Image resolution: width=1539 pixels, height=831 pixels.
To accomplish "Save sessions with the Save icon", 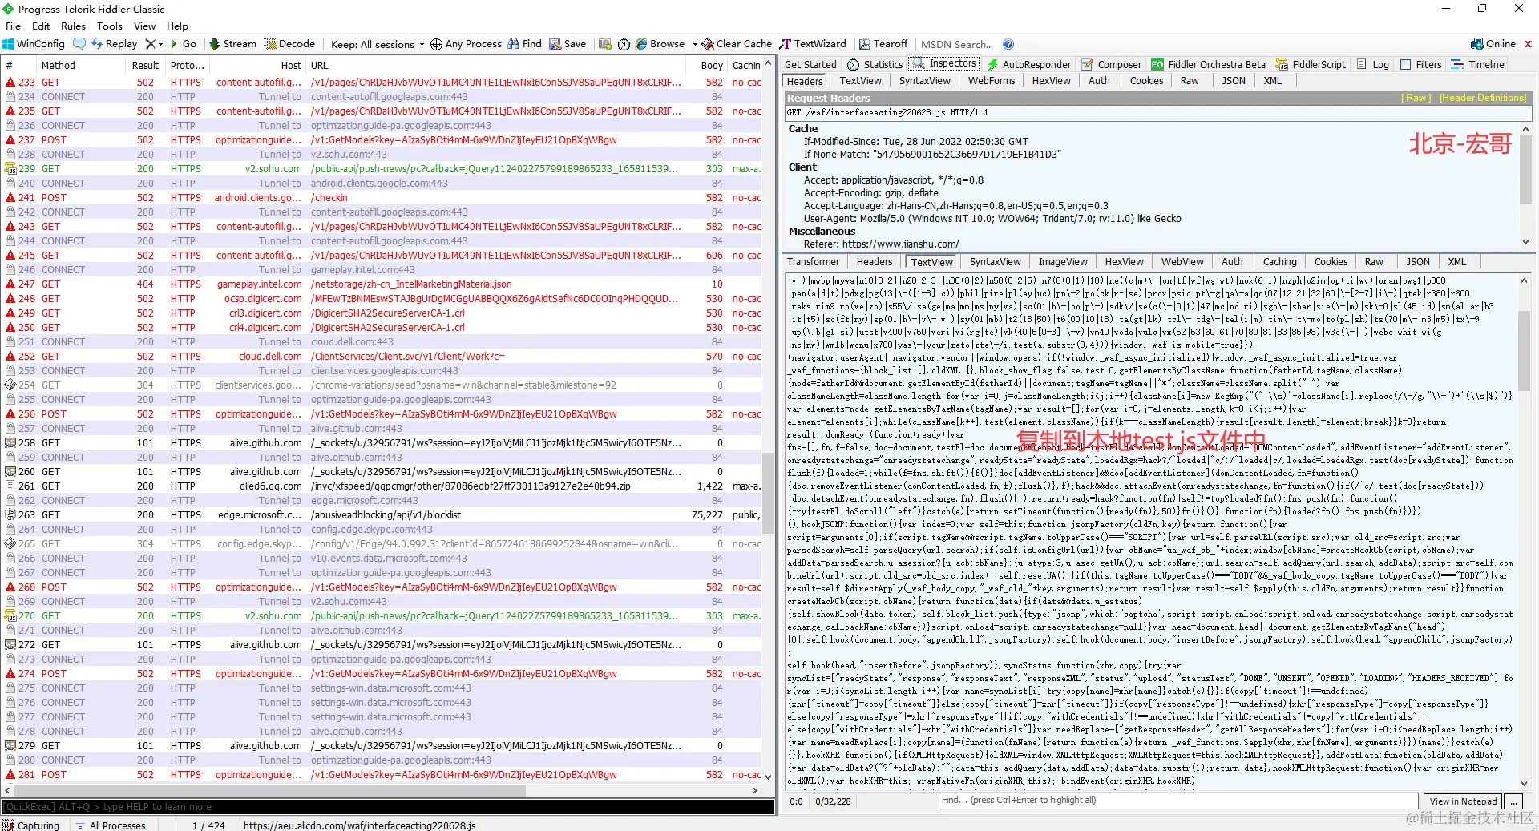I will tap(568, 44).
